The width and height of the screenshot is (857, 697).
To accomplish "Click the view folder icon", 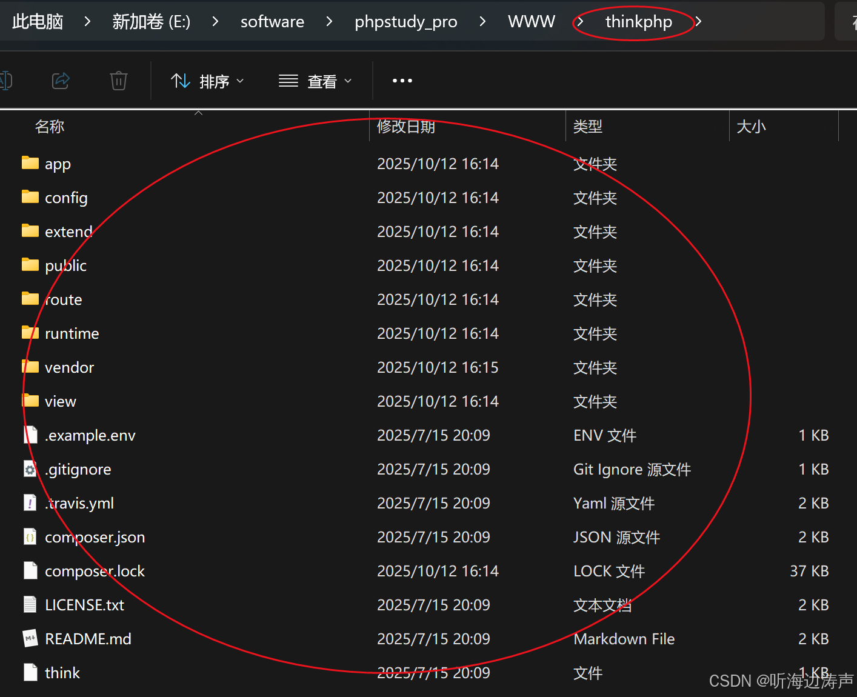I will point(30,400).
